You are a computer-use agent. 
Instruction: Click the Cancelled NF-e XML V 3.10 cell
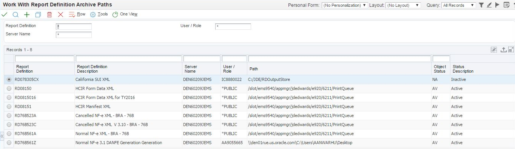(x=111, y=125)
